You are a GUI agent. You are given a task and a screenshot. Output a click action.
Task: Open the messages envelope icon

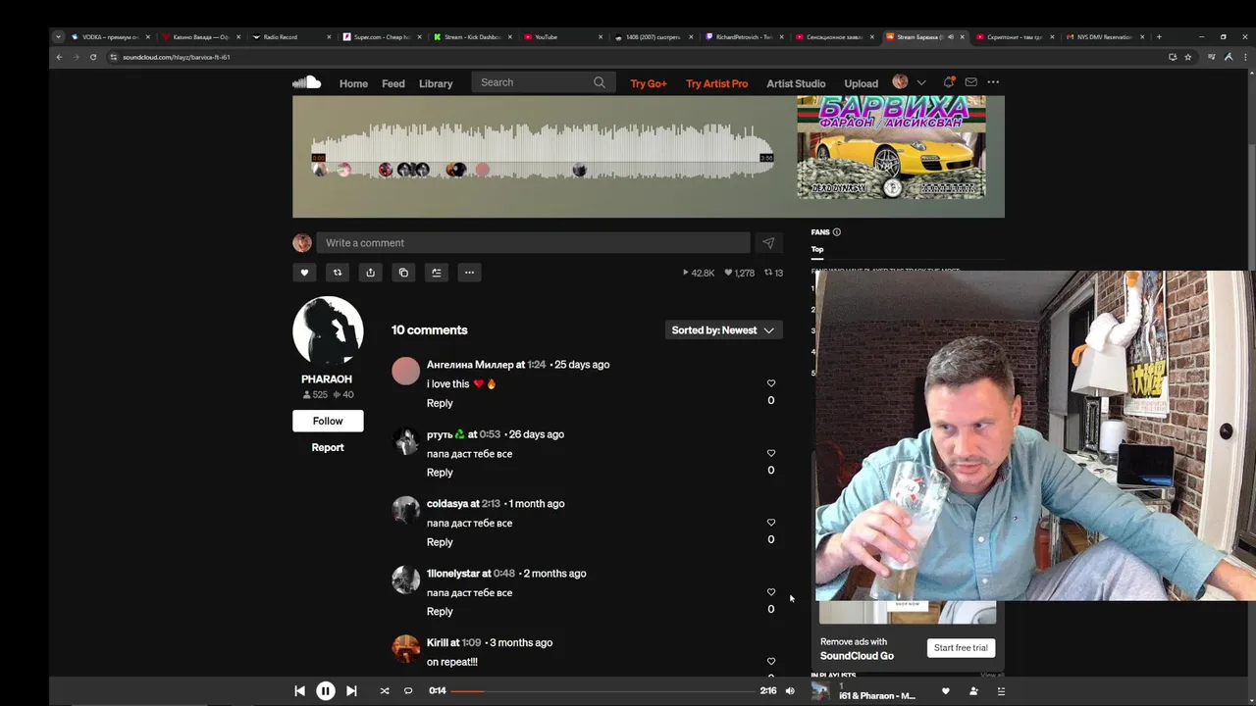coord(970,82)
